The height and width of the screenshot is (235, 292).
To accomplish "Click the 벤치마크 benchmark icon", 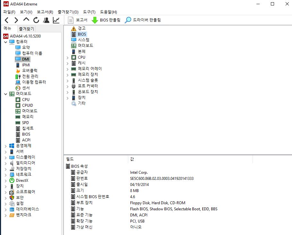I will (12, 215).
